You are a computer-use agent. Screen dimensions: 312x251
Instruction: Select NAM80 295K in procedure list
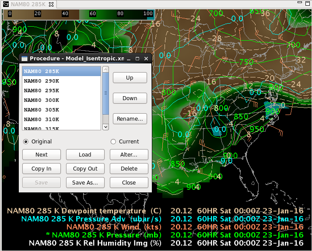[x=62, y=91]
